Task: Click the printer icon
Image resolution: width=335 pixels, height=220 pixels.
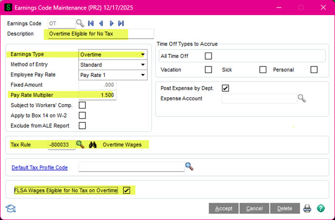Action: [x=307, y=208]
